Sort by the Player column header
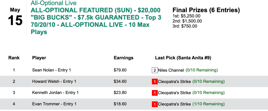Viewport: 268px width, 111px height. pos(39,58)
